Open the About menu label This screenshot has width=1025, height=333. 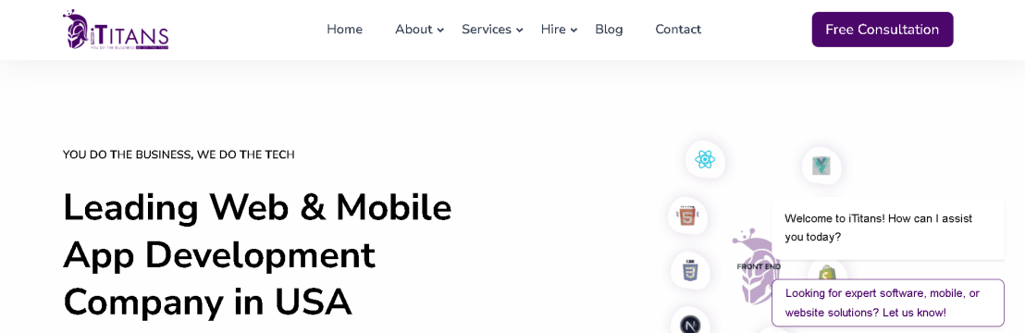414,30
